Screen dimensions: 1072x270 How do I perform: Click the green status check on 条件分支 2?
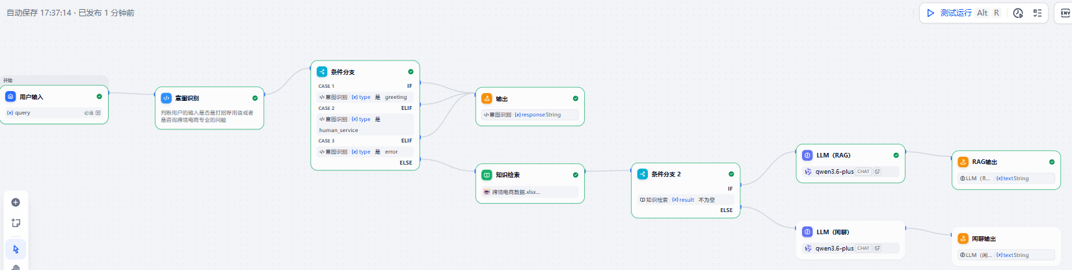coord(731,174)
